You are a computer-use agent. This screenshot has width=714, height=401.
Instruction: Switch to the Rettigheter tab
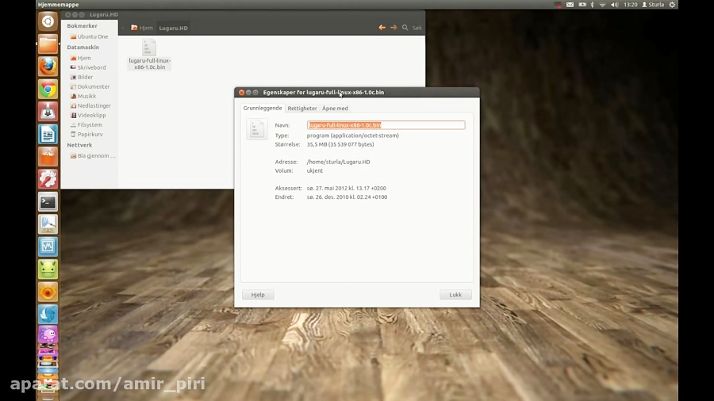tap(302, 109)
